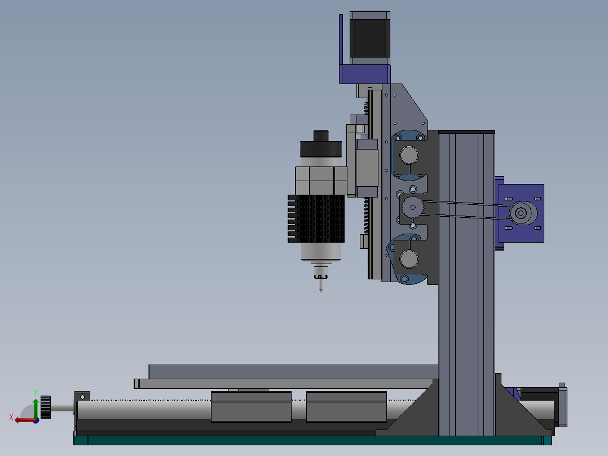Screen dimensions: 608x456
Task: Select the large round pulley on blue plate
Action: pos(519,213)
